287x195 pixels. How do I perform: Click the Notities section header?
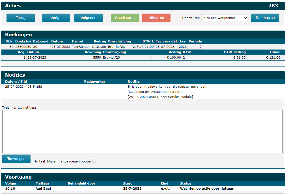(15, 75)
